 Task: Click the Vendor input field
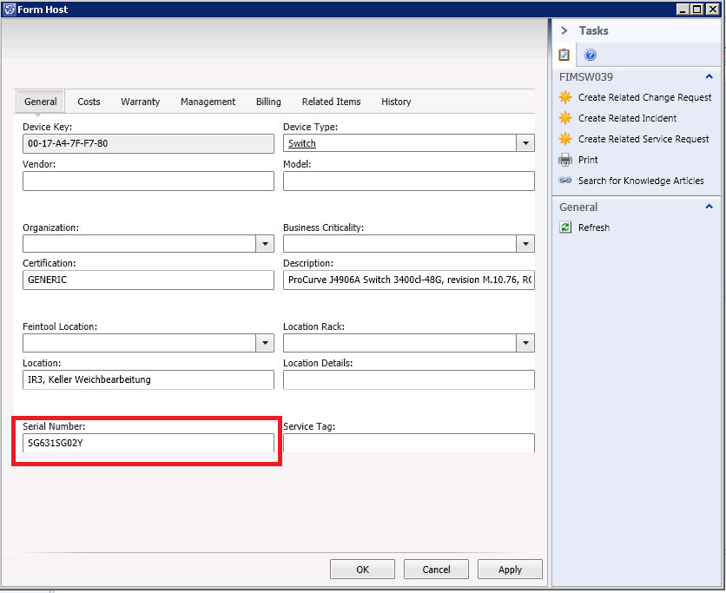pos(148,181)
